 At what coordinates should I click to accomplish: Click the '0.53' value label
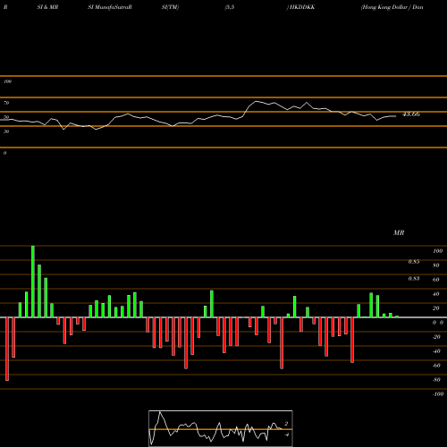(414, 278)
